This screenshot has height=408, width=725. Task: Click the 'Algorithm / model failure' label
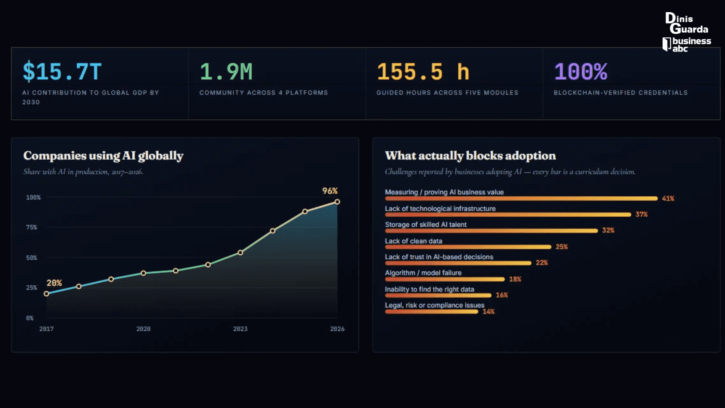(x=423, y=273)
